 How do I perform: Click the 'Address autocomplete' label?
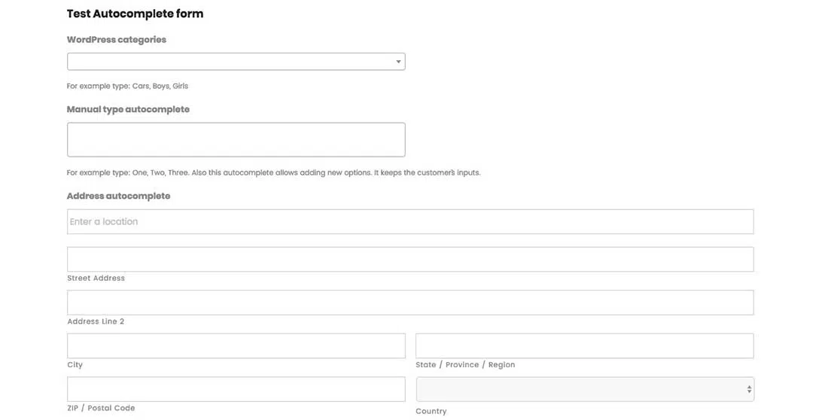118,196
